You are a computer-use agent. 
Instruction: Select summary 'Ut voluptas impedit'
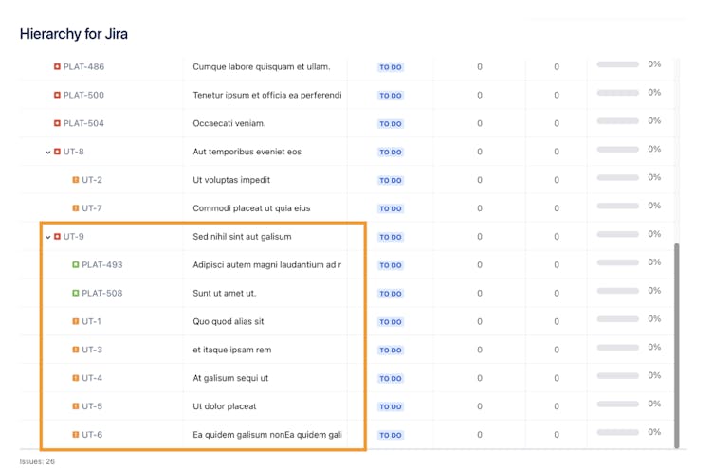click(x=231, y=180)
